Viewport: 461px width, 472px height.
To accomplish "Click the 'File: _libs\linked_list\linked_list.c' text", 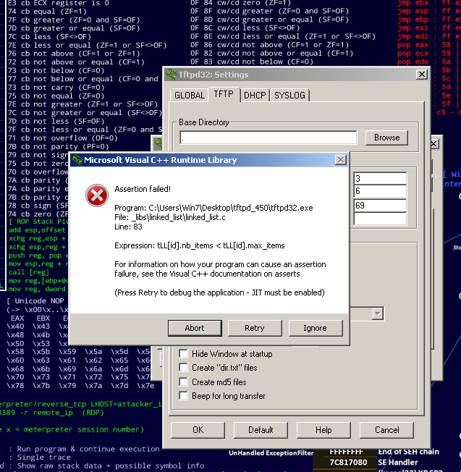I will (x=170, y=217).
